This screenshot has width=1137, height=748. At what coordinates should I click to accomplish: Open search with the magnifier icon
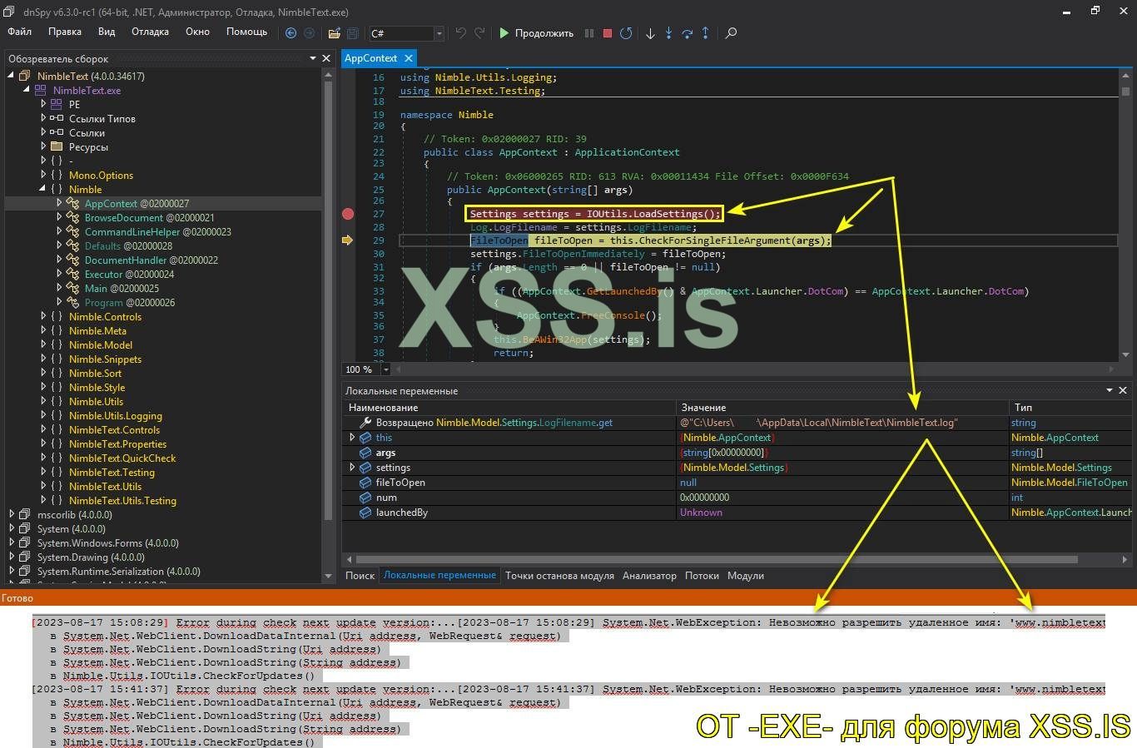point(731,33)
